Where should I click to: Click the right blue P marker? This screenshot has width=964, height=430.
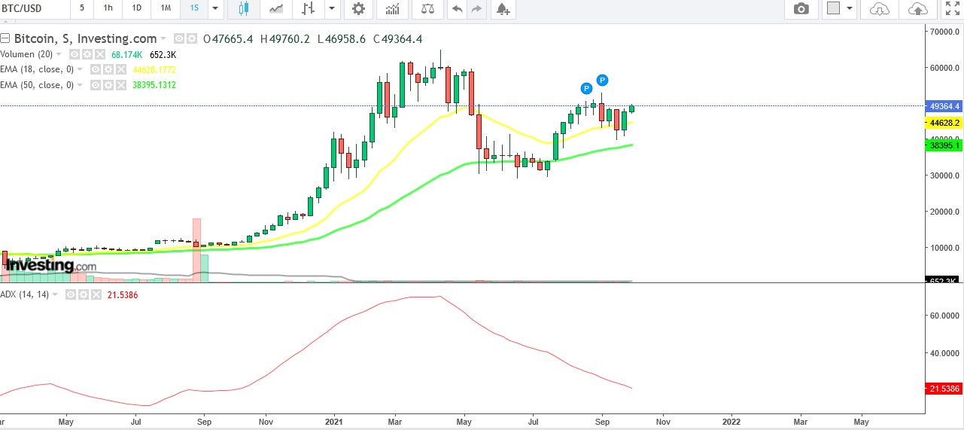(x=602, y=80)
